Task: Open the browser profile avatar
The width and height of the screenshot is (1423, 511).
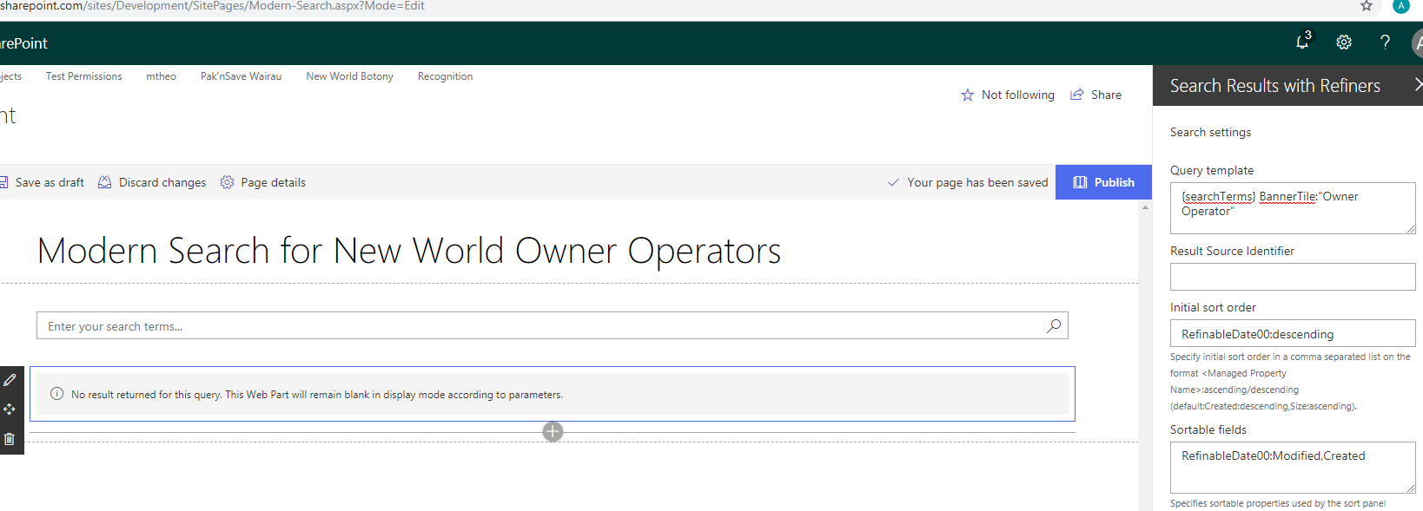Action: pos(1401,6)
